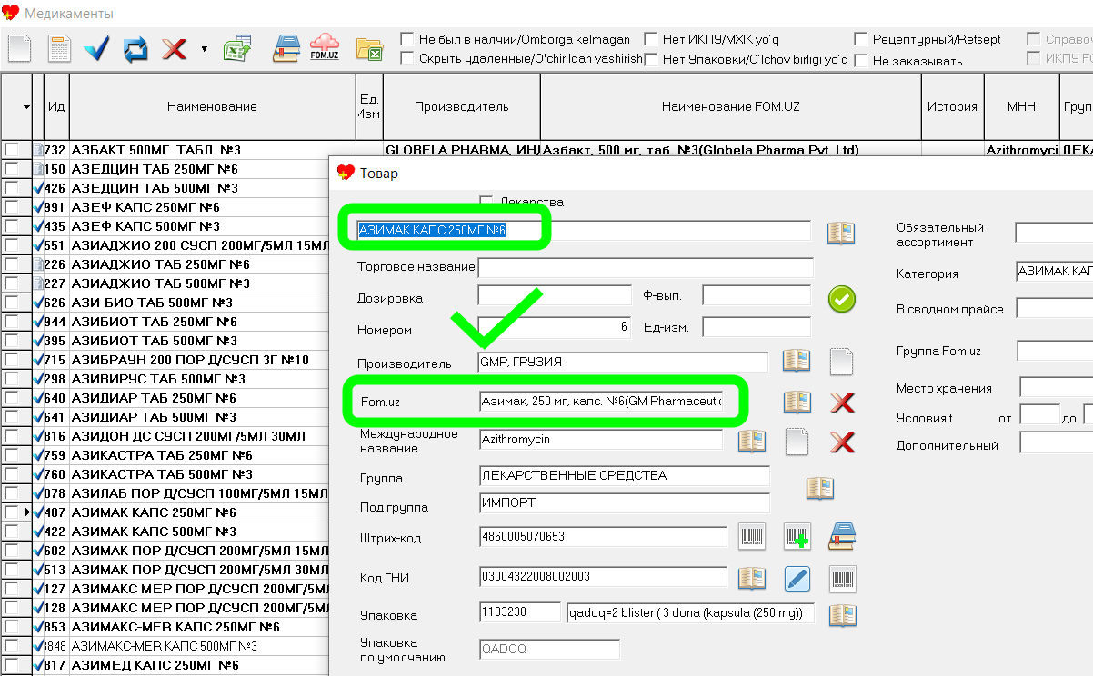Click 'Под группа' field showing ИМПОРТ
Viewport: 1093px width, 676px height.
coord(624,503)
